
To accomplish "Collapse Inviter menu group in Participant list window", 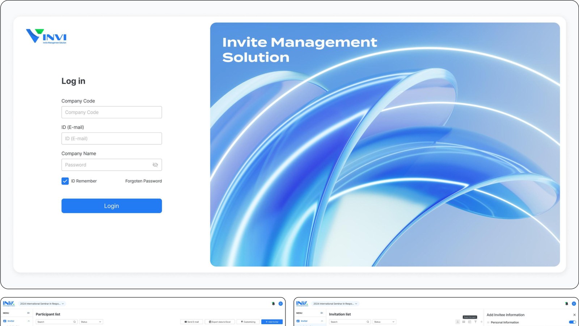I will click(x=29, y=321).
